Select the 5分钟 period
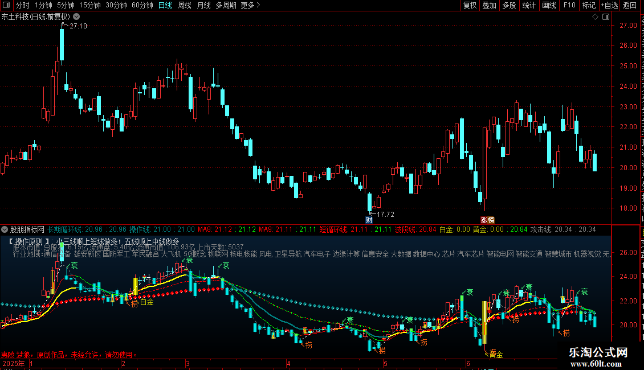The width and height of the screenshot is (644, 370). point(66,5)
